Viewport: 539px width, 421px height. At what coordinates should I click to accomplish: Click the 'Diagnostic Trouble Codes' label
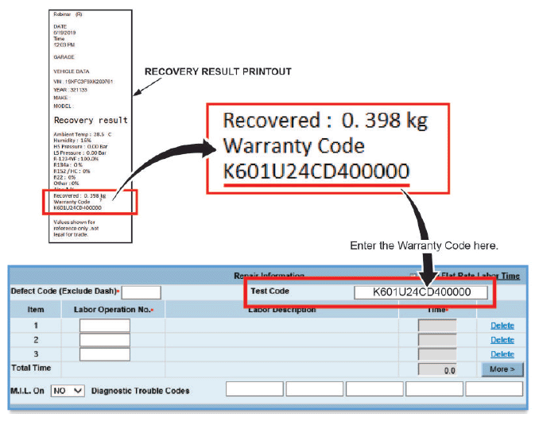click(x=140, y=391)
